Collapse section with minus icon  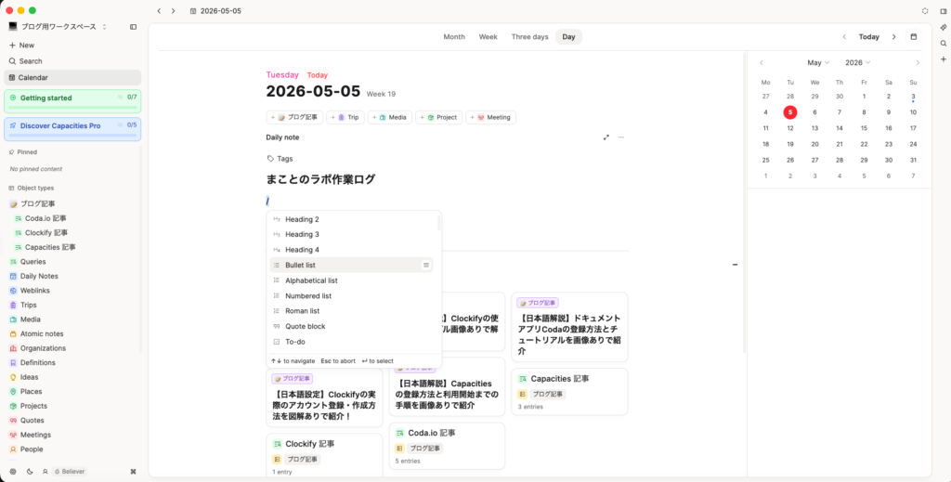736,265
